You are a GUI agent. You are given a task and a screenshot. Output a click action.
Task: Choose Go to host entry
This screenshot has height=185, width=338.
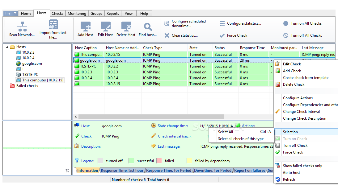point(291,173)
